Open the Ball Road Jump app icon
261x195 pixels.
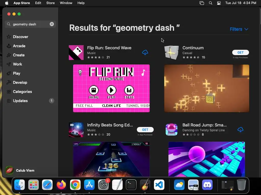[172, 130]
